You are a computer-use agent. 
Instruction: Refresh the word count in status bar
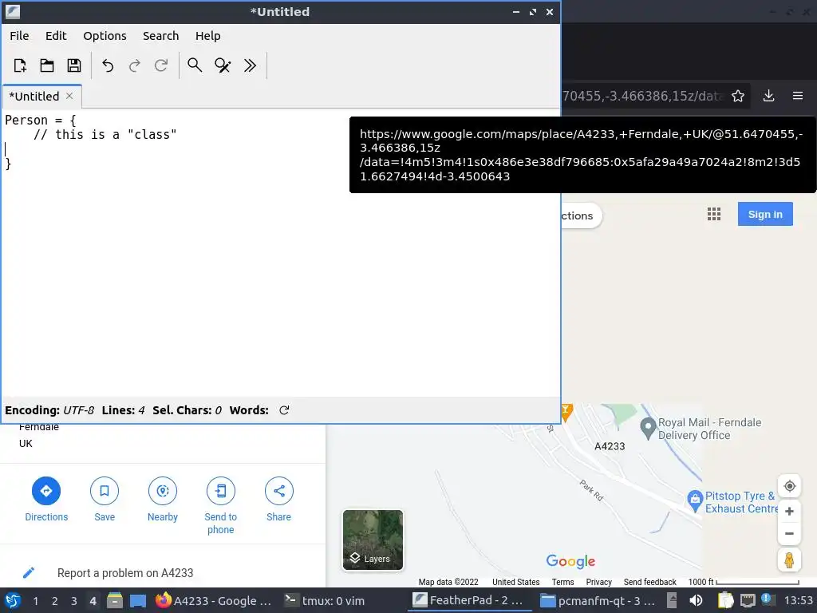284,410
